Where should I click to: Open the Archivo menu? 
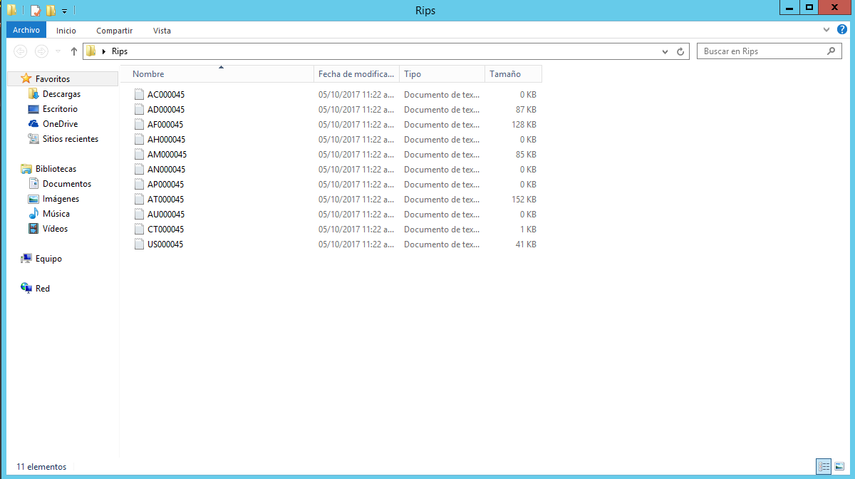pyautogui.click(x=26, y=30)
